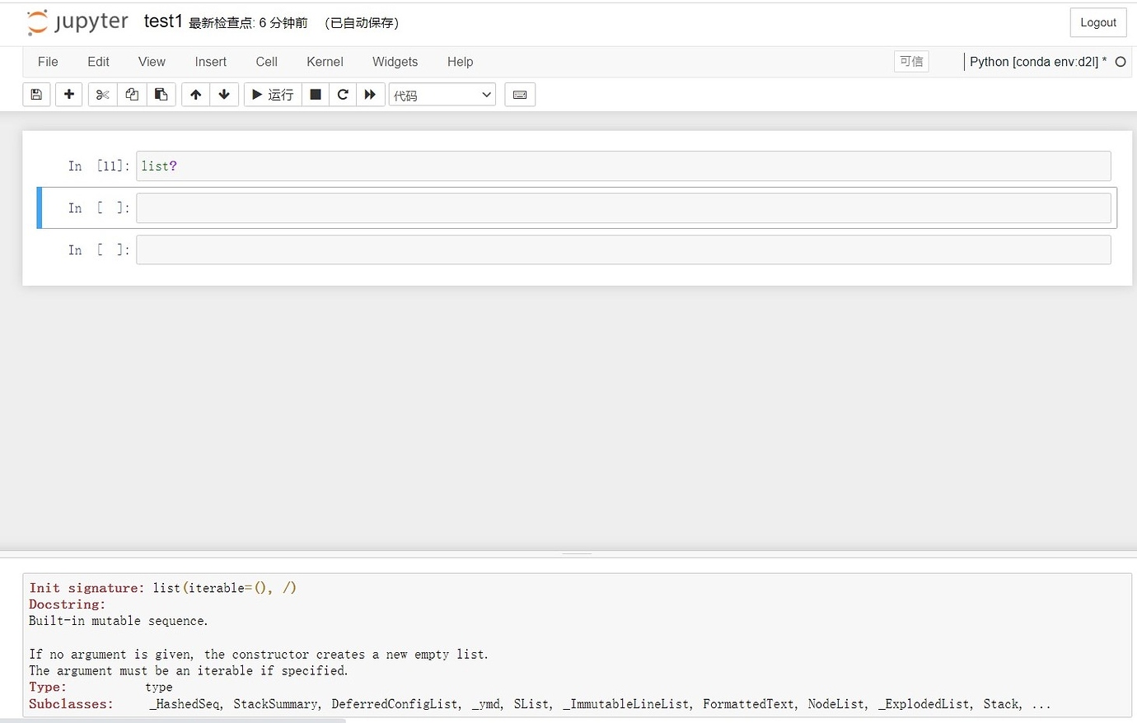Image resolution: width=1137 pixels, height=723 pixels.
Task: Move the selected cell up
Action: pyautogui.click(x=195, y=94)
